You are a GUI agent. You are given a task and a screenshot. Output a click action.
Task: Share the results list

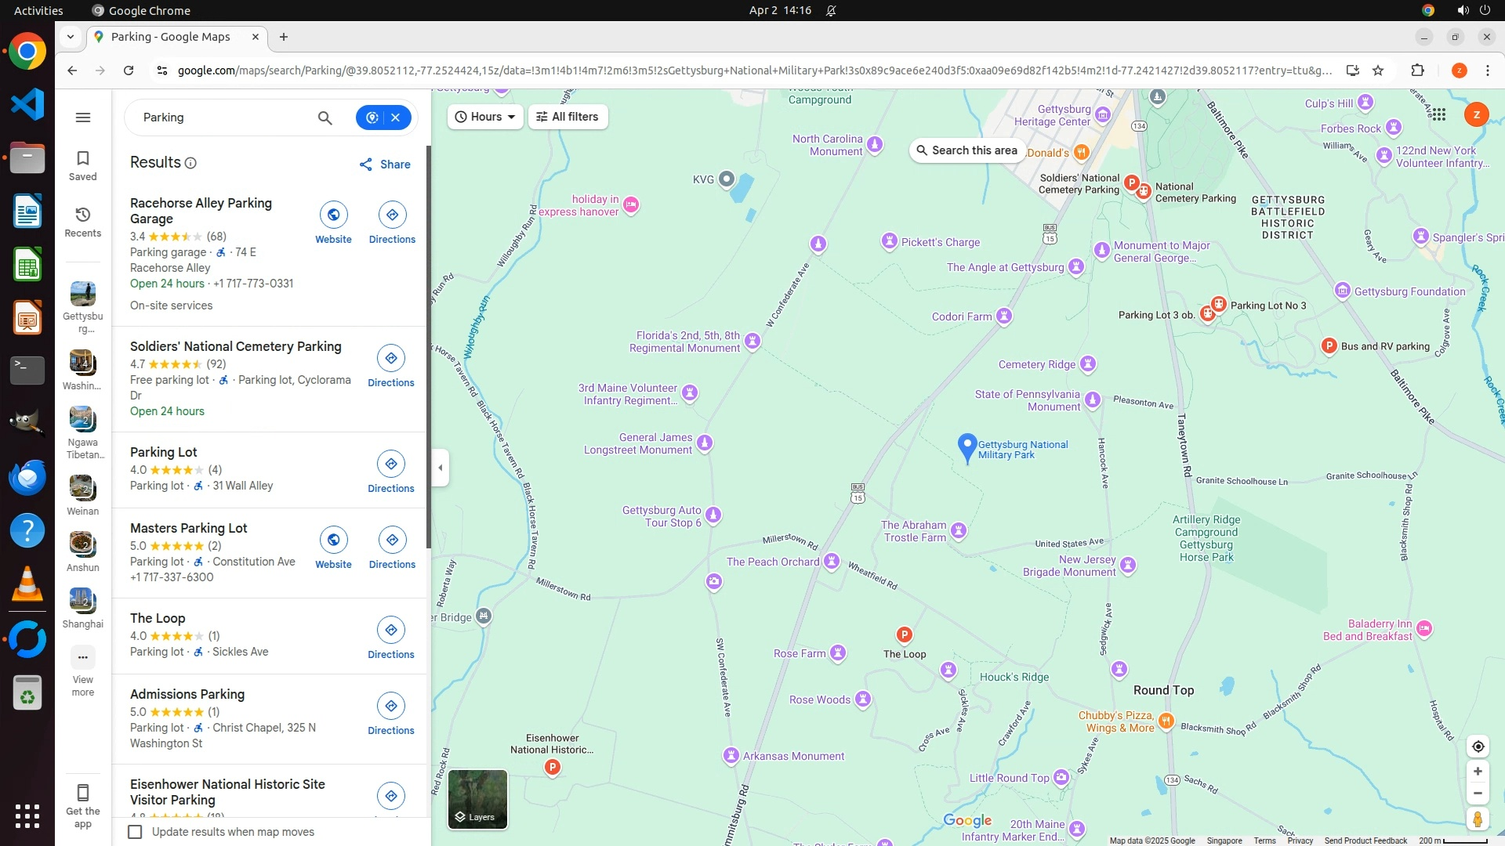coord(385,164)
